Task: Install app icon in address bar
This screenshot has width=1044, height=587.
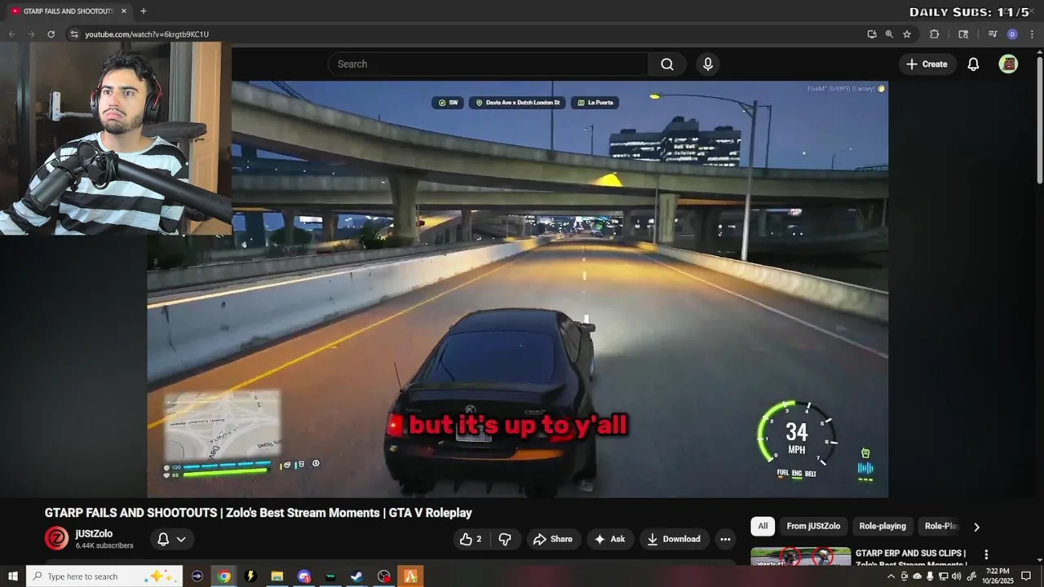Action: tap(872, 34)
